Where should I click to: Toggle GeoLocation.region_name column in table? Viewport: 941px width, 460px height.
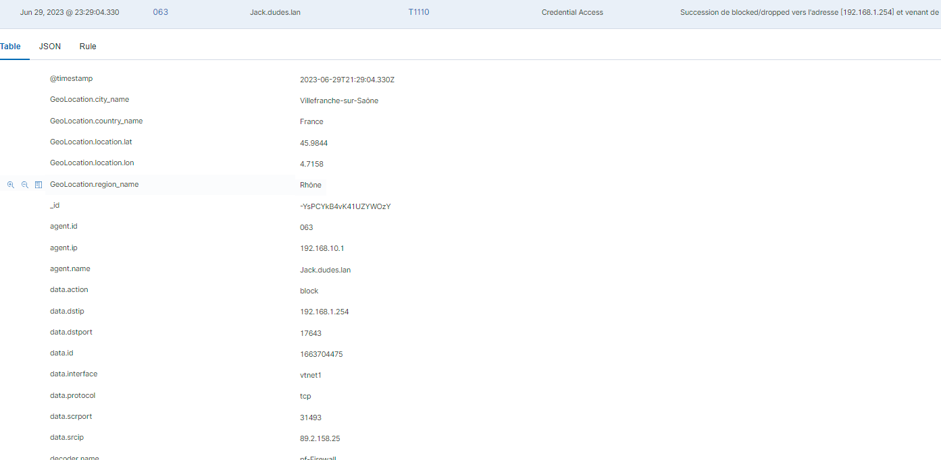39,185
